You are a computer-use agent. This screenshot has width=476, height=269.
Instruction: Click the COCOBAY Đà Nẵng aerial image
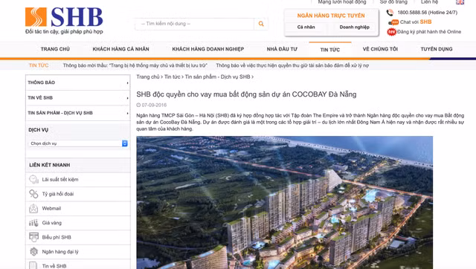pyautogui.click(x=284, y=203)
